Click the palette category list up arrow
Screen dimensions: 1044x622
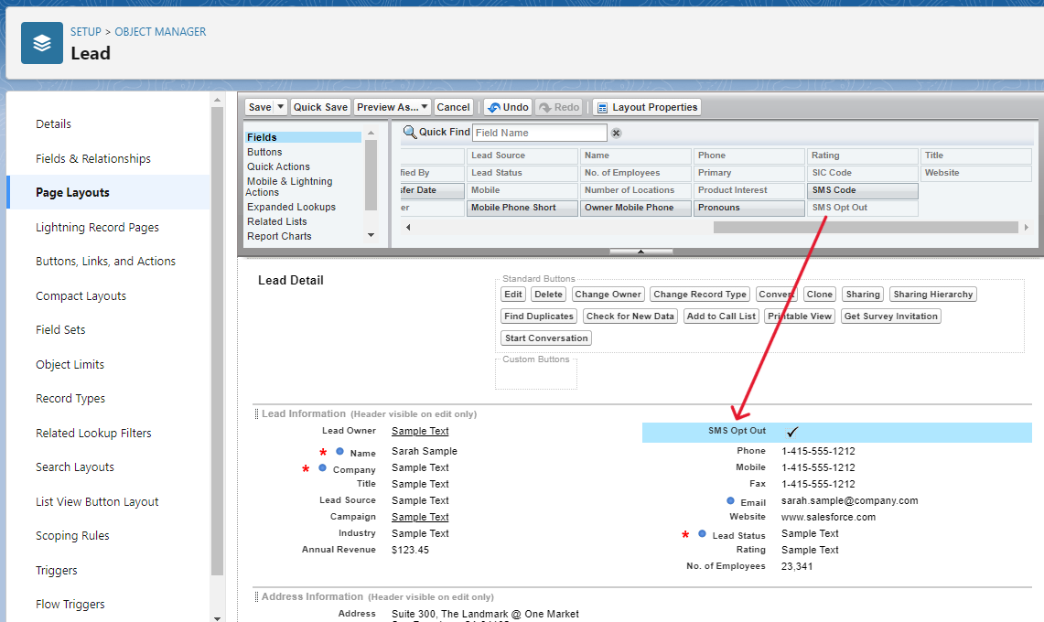pos(371,134)
